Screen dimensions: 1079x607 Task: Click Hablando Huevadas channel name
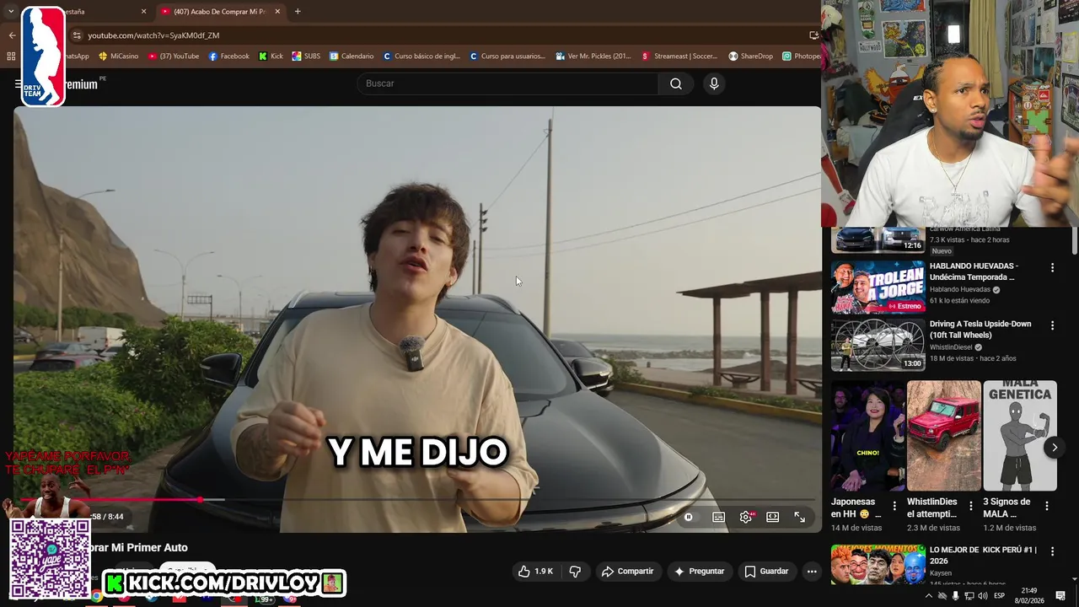click(959, 289)
